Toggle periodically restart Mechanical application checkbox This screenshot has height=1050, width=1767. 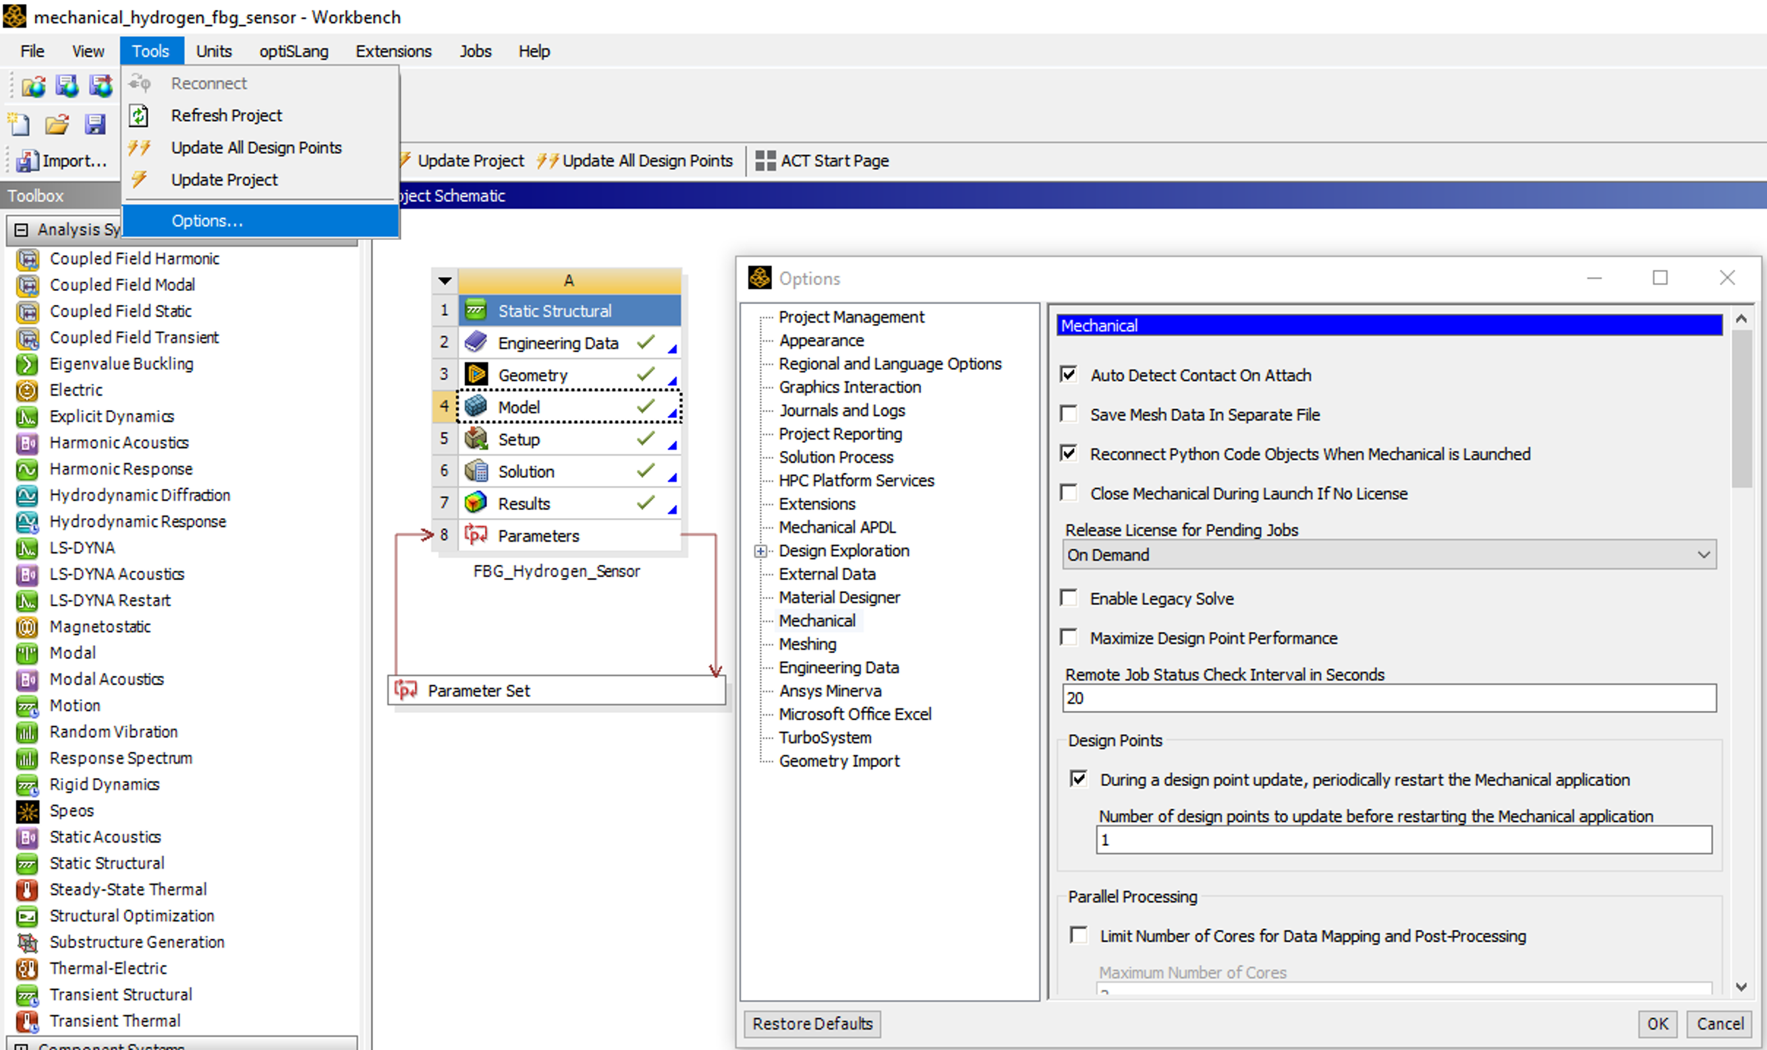[x=1078, y=779]
